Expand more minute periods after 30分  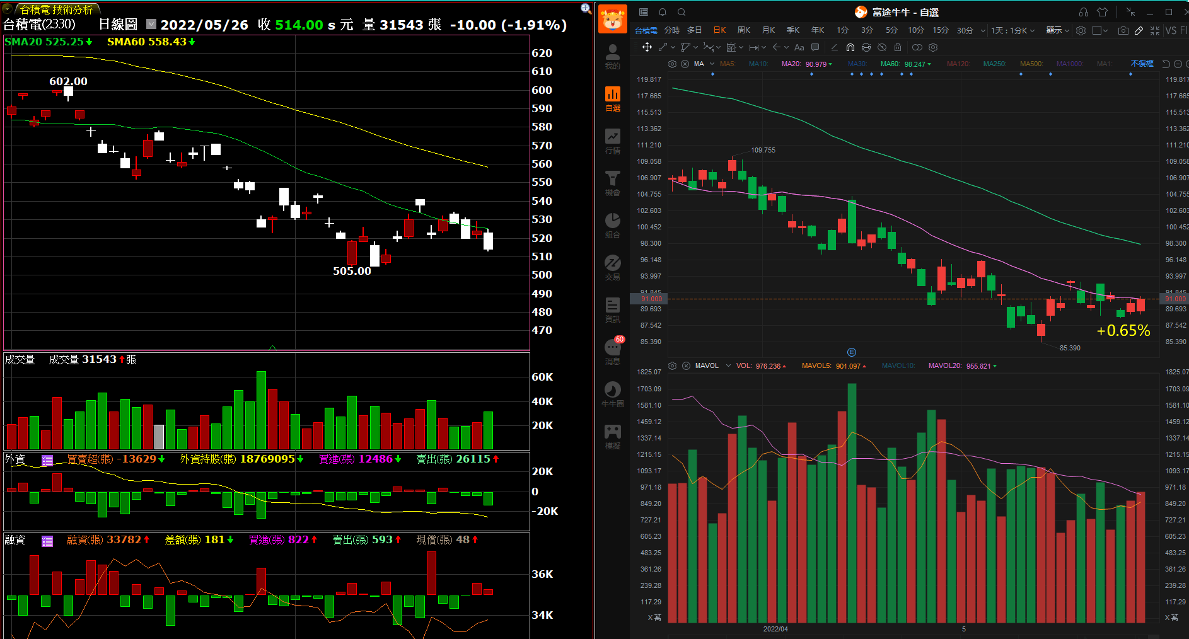pos(983,30)
